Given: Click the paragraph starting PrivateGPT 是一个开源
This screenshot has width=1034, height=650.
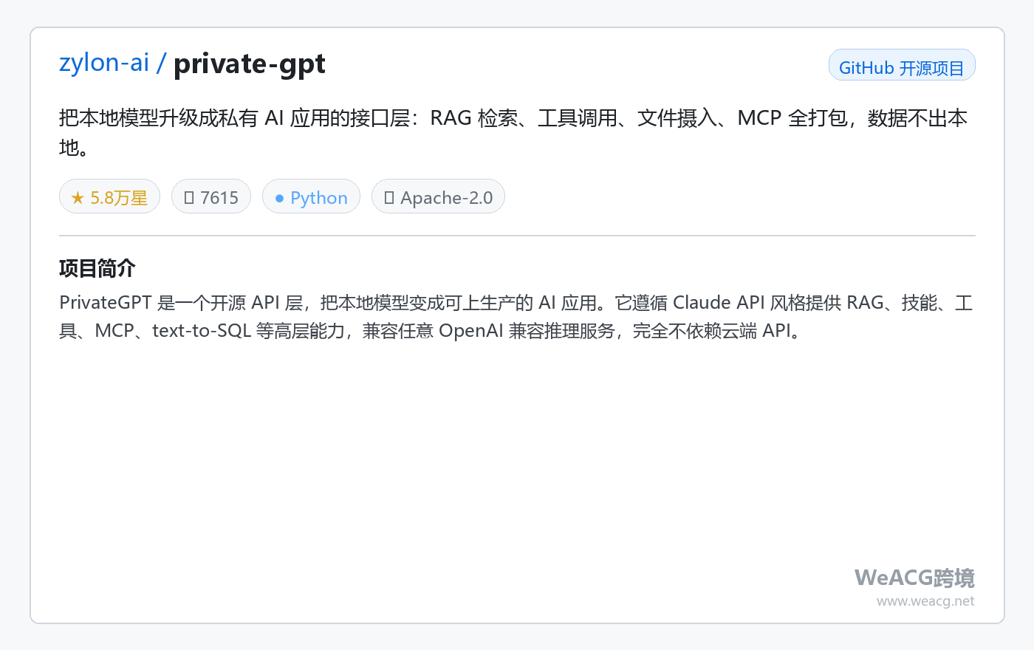Looking at the screenshot, I should [516, 316].
